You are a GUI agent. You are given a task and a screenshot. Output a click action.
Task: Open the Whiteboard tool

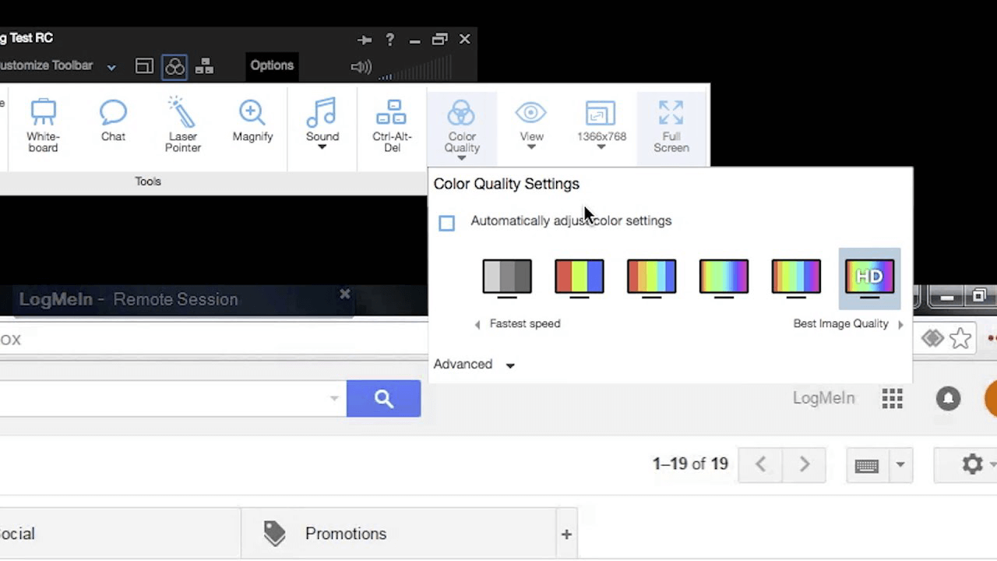pos(43,125)
